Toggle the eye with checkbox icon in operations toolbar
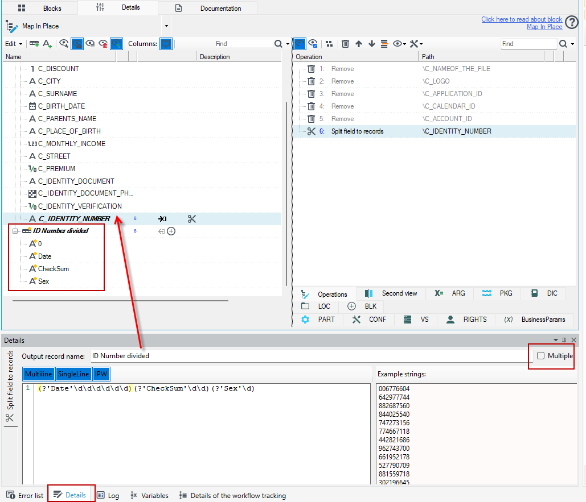586x502 pixels. click(x=313, y=44)
